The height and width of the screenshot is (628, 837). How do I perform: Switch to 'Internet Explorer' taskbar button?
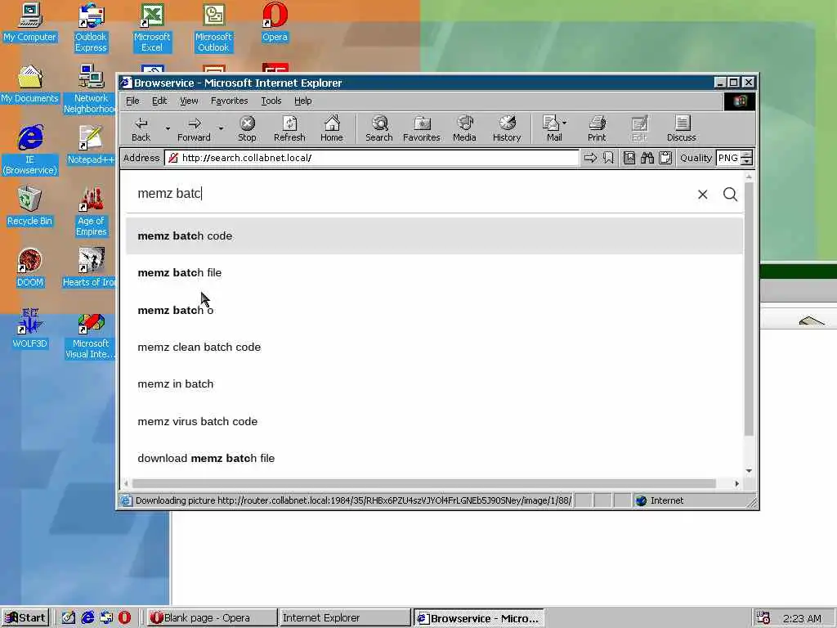(345, 618)
